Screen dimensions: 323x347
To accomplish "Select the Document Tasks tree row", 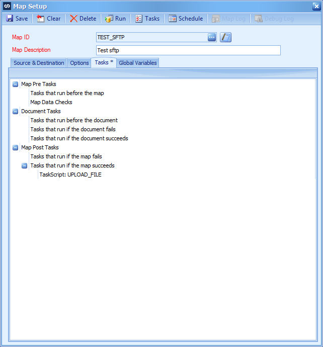I will [x=41, y=111].
